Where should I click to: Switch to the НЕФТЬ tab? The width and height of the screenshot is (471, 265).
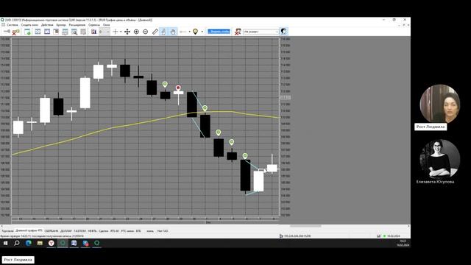point(92,231)
